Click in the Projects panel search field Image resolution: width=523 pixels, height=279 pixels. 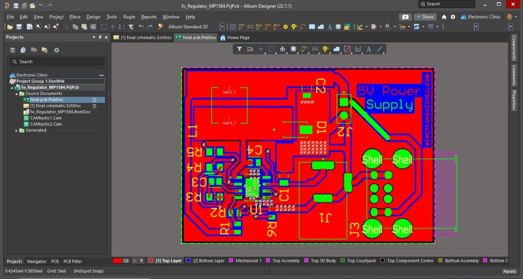point(57,62)
